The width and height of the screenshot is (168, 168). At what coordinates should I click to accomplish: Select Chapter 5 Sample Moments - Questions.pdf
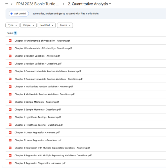tap(86, 110)
